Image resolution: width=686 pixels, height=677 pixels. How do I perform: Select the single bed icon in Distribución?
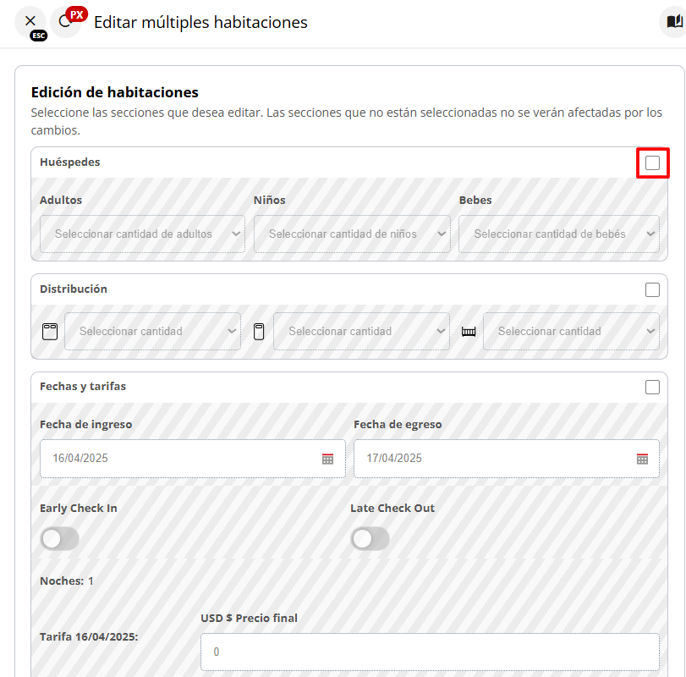[x=258, y=331]
